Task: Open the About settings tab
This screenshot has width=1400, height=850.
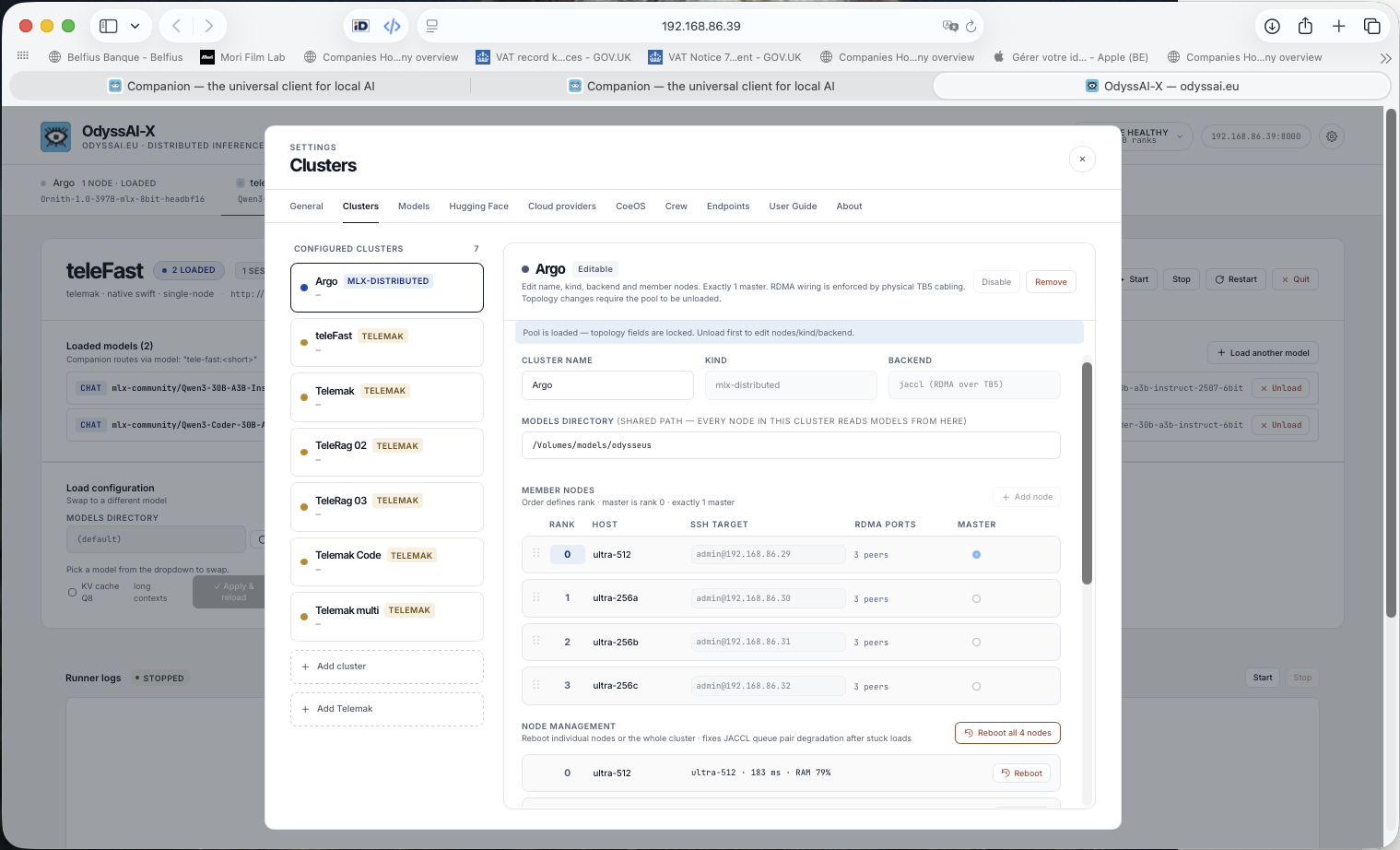Action: click(x=849, y=207)
